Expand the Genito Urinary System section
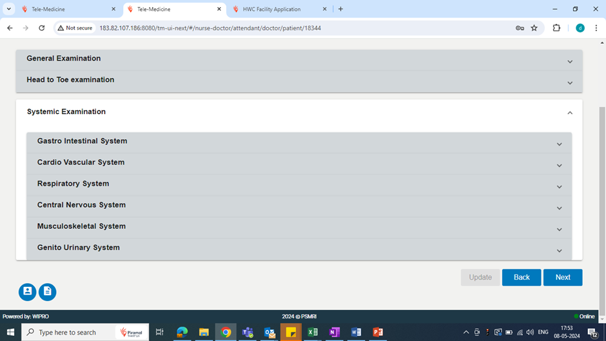Screen dimensions: 606x341 (299, 249)
